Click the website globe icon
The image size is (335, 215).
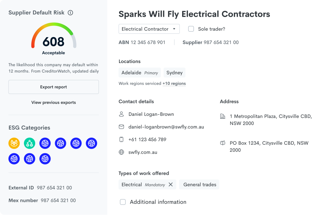tap(121, 152)
